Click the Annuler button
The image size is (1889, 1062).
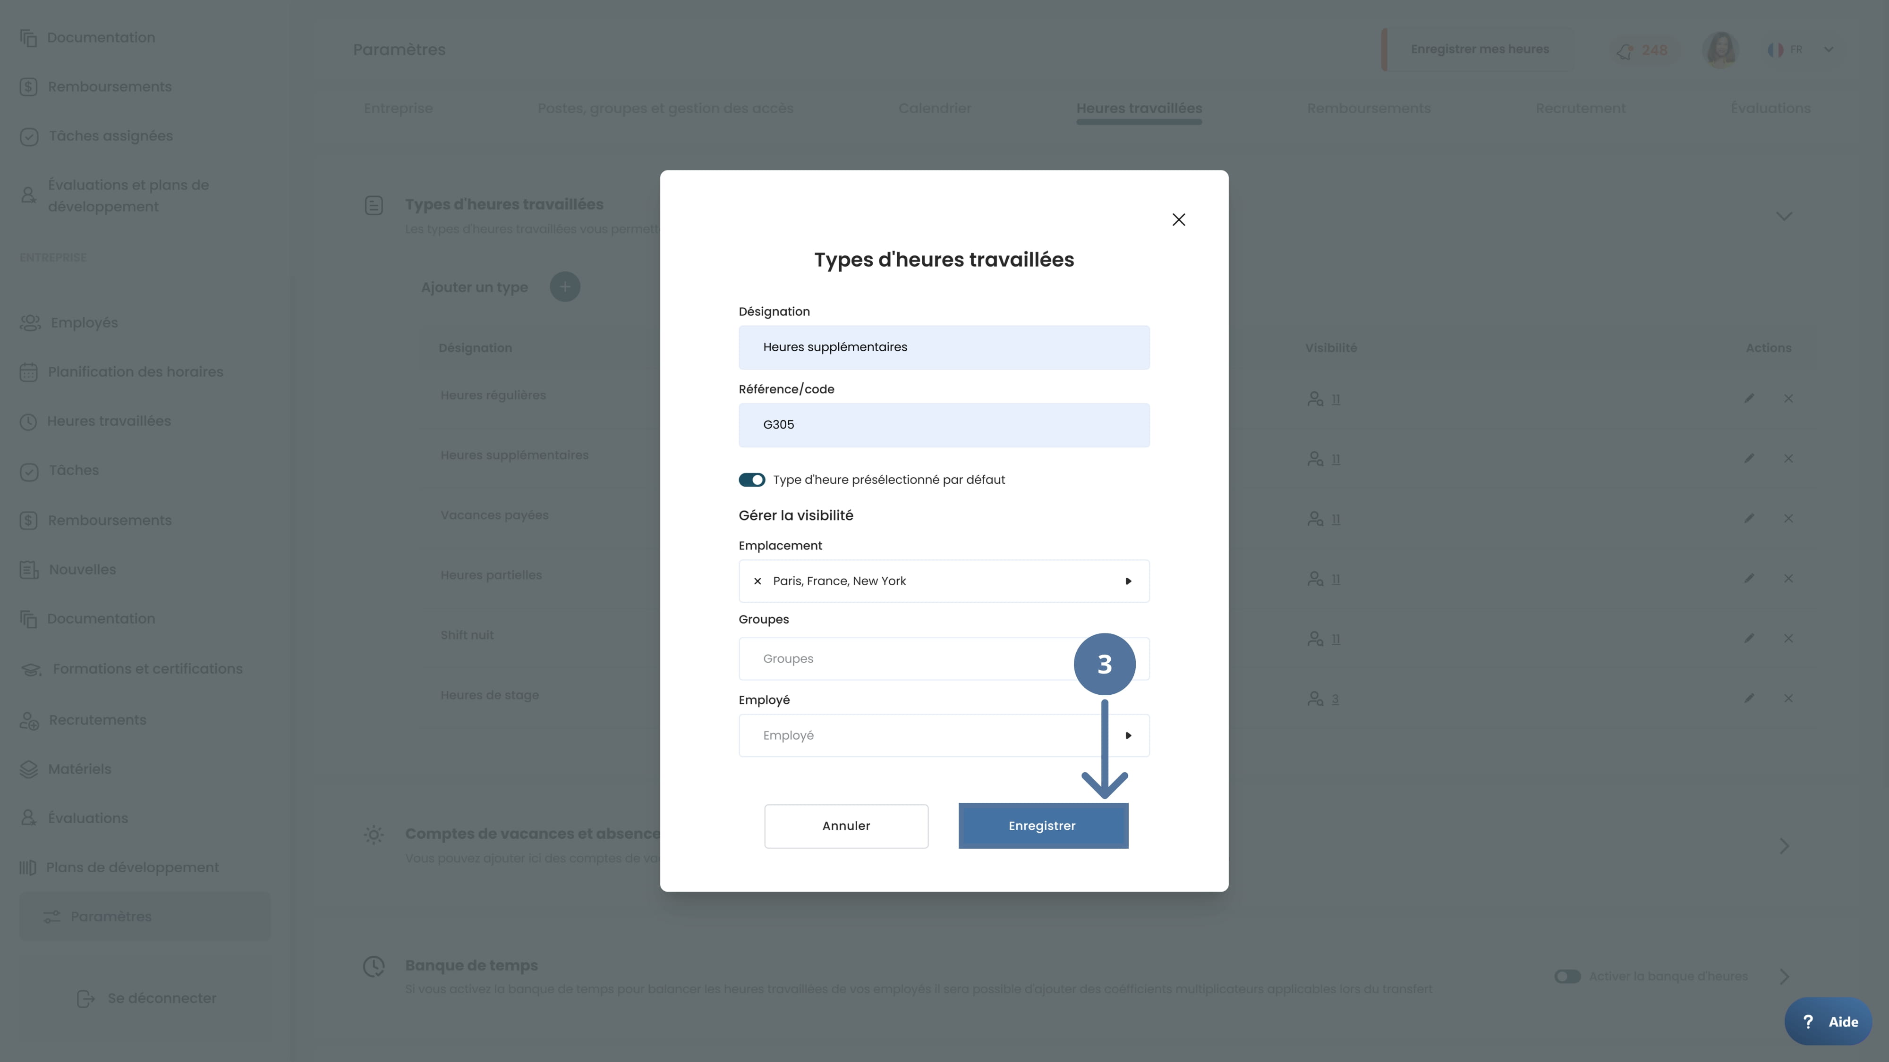845,826
